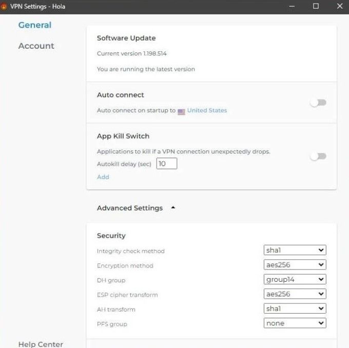Maximize the VPN Settings window
This screenshot has width=349, height=348.
click(316, 6)
